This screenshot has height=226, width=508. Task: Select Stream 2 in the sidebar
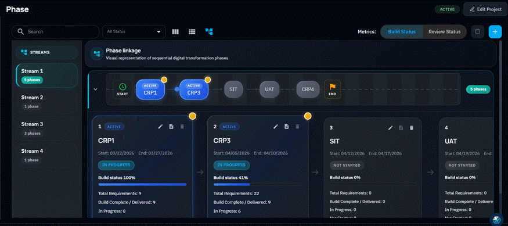46,102
